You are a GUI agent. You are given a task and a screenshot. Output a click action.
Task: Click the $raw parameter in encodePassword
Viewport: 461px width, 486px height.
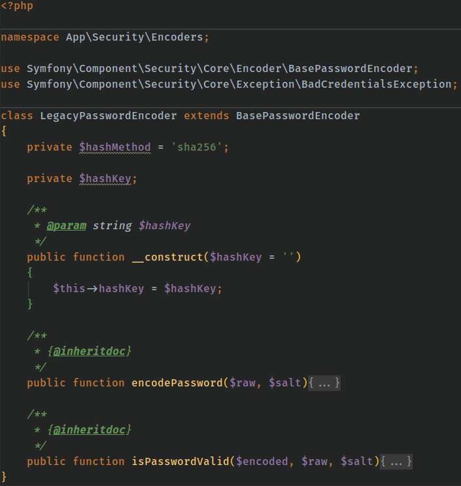tap(242, 383)
